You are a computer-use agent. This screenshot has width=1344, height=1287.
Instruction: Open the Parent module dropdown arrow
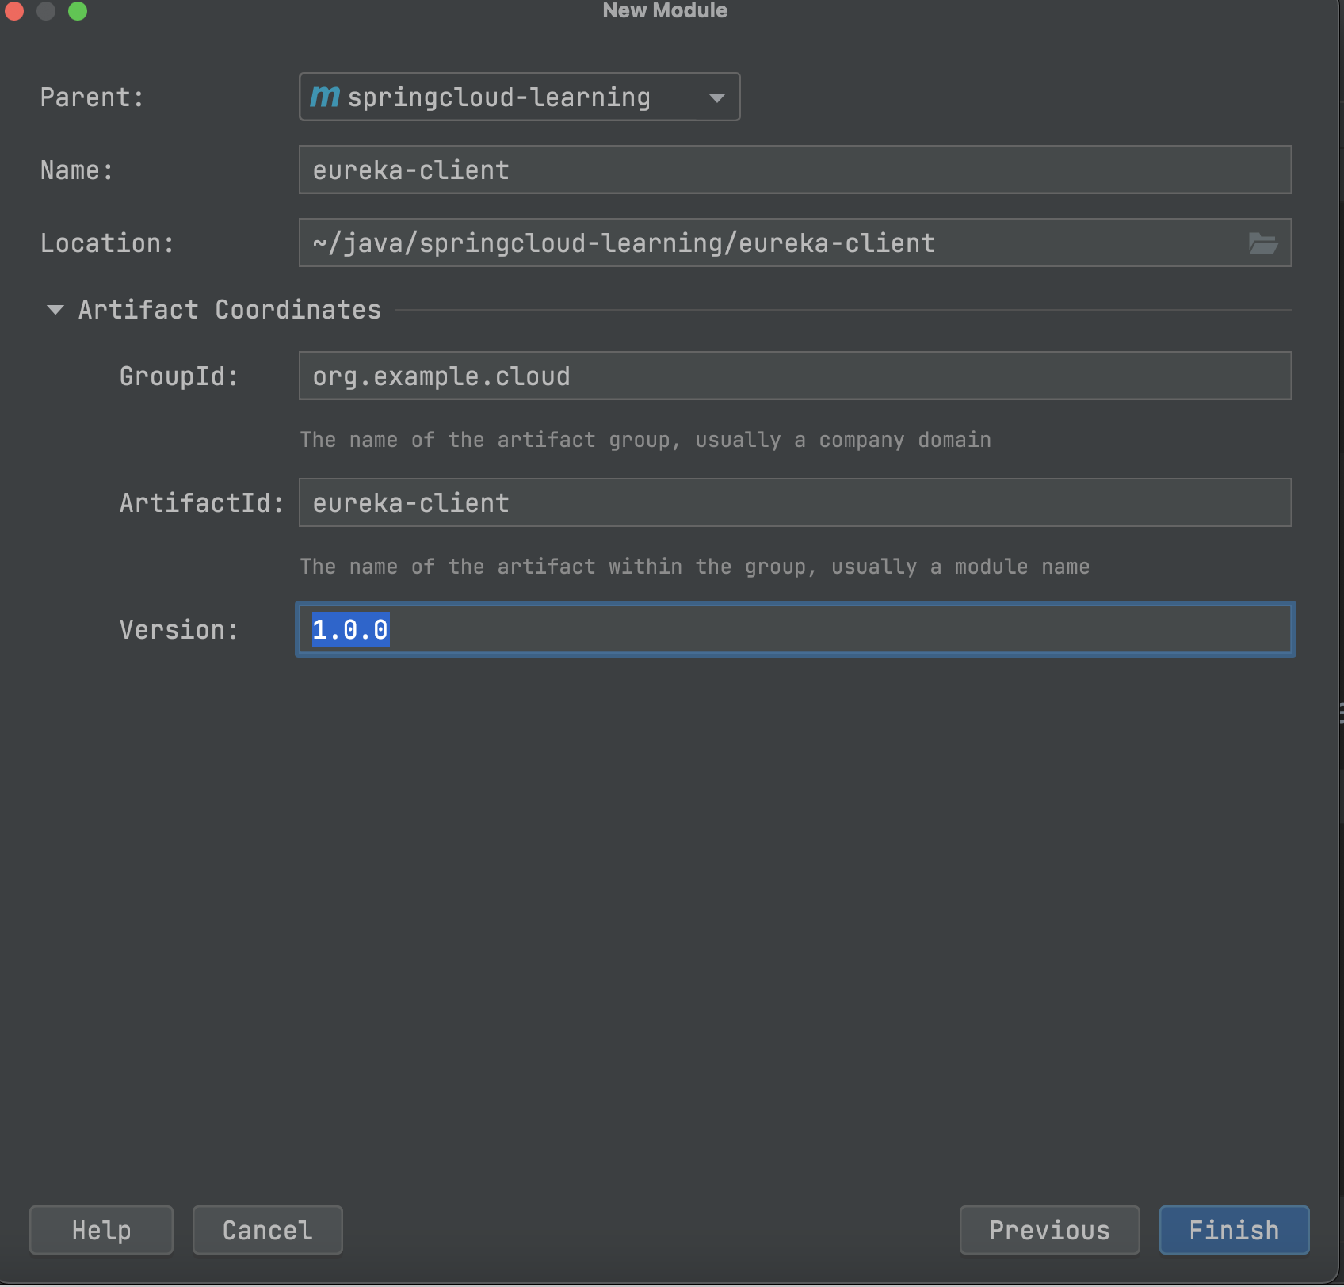tap(716, 97)
